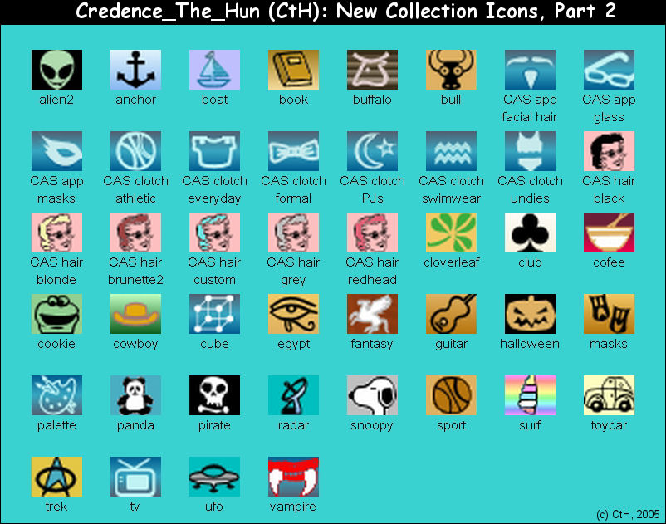Click the anchor collection icon
This screenshot has height=524, width=666.
135,69
